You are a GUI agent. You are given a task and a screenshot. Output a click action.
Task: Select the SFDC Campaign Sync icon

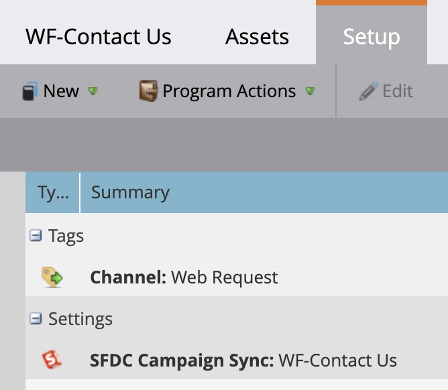coord(52,360)
